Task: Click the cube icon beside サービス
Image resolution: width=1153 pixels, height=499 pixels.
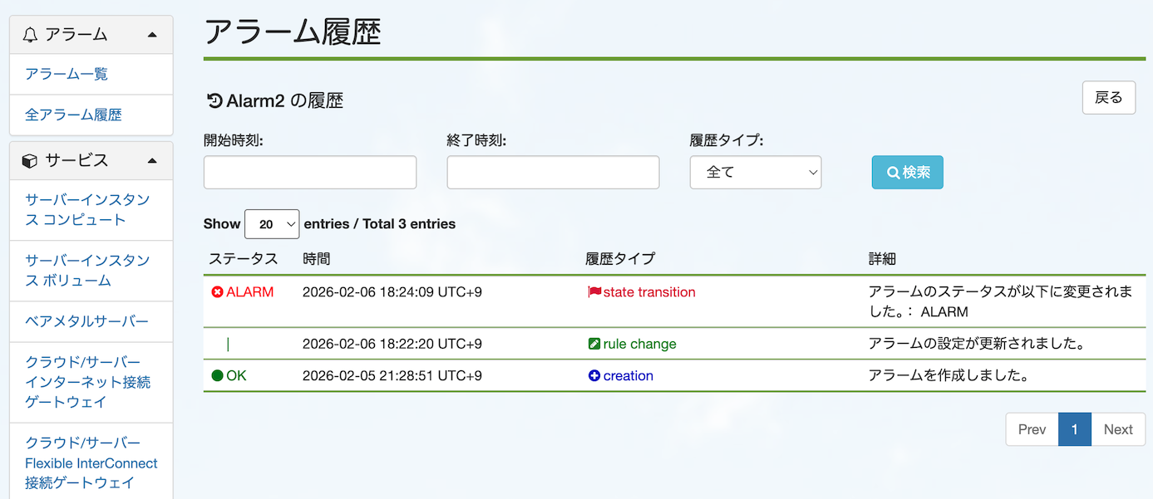Action: 31,160
